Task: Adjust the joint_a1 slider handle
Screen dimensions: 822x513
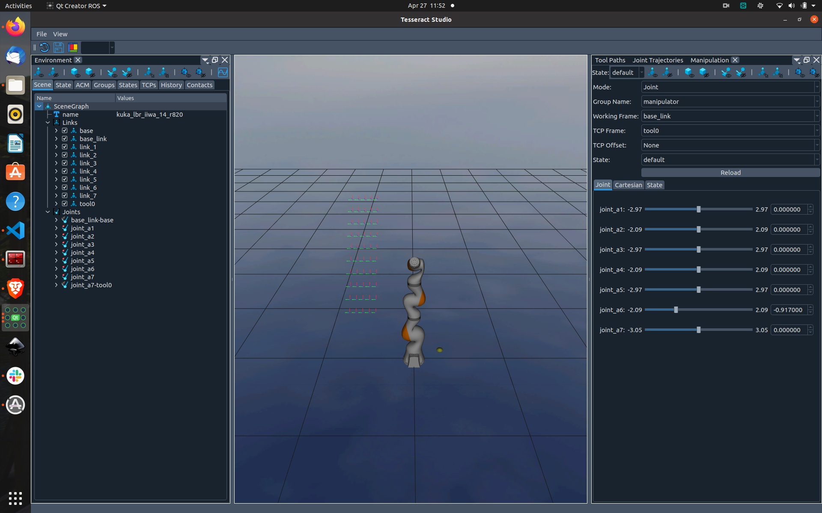Action: [699, 209]
